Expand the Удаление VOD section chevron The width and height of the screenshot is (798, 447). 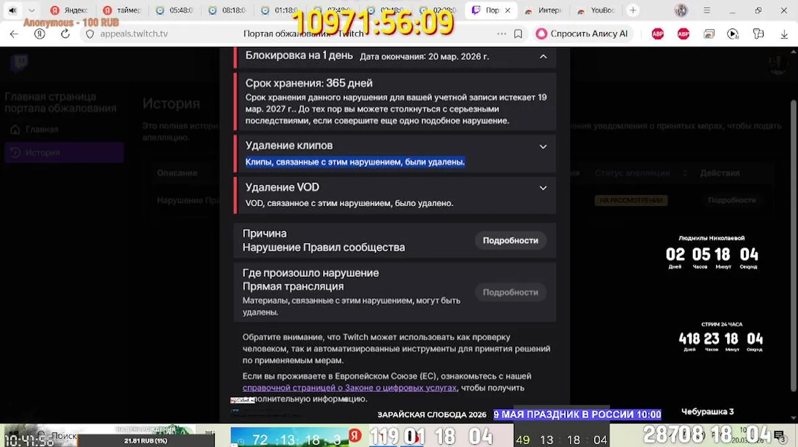[x=543, y=188]
